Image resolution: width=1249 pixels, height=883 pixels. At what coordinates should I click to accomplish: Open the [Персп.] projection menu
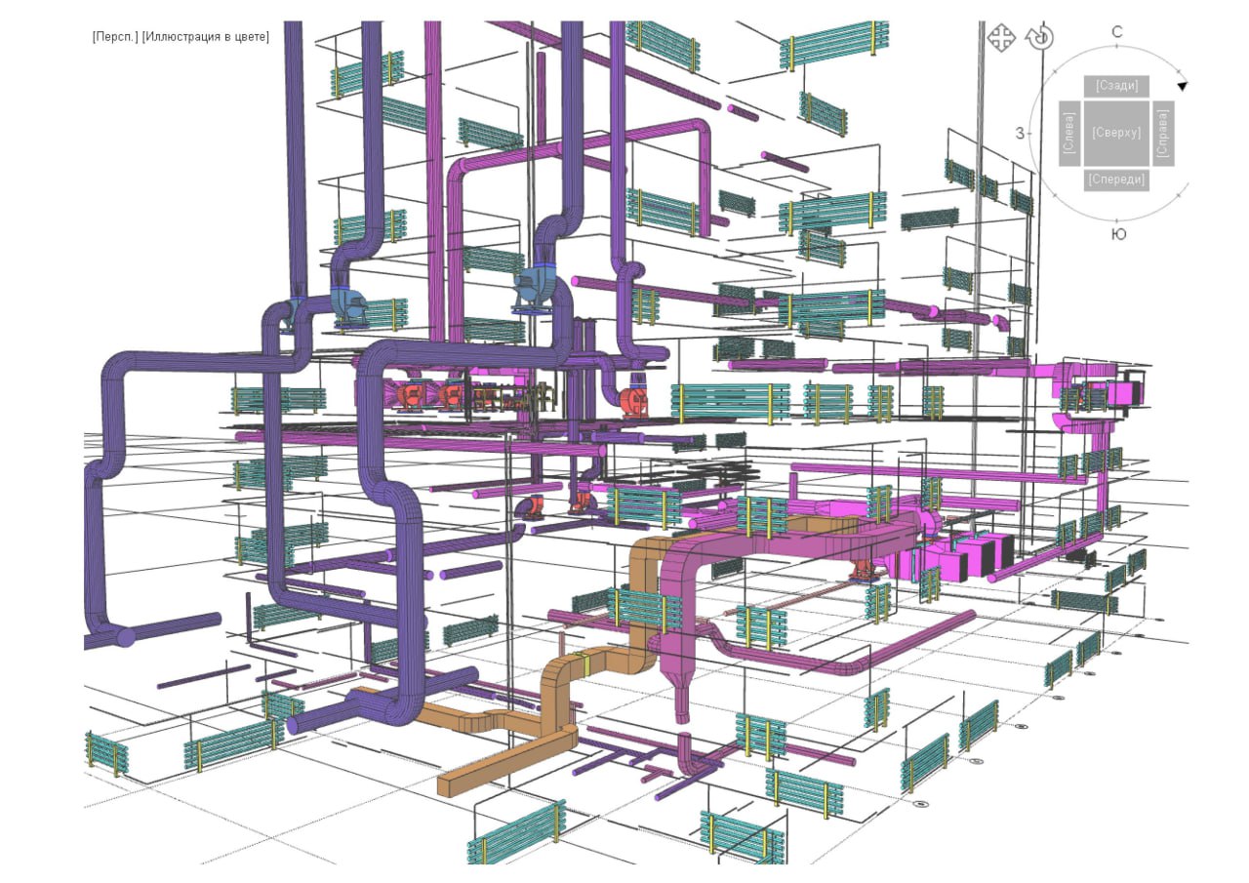(x=115, y=37)
